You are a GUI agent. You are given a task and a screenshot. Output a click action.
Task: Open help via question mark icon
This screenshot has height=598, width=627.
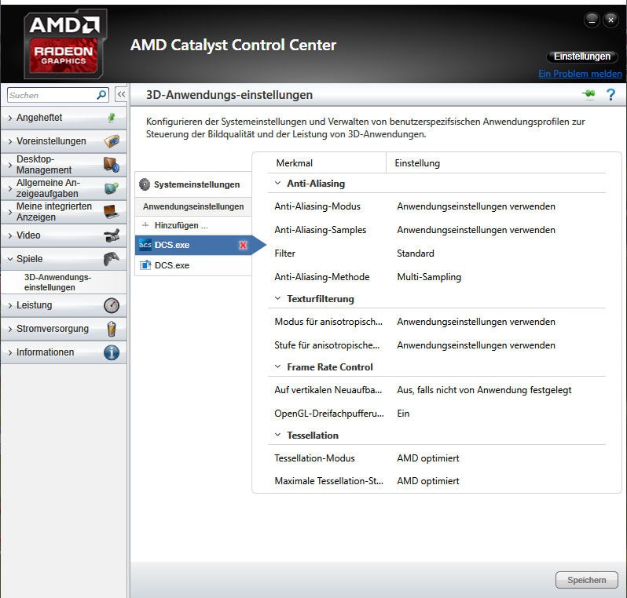pos(610,95)
